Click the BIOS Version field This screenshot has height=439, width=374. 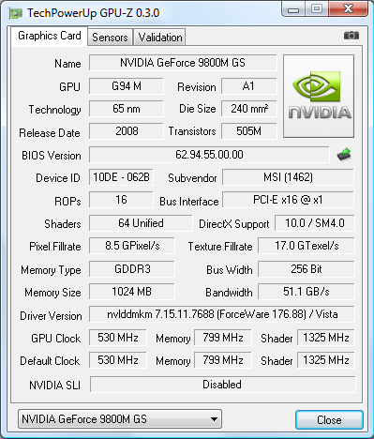tap(209, 155)
